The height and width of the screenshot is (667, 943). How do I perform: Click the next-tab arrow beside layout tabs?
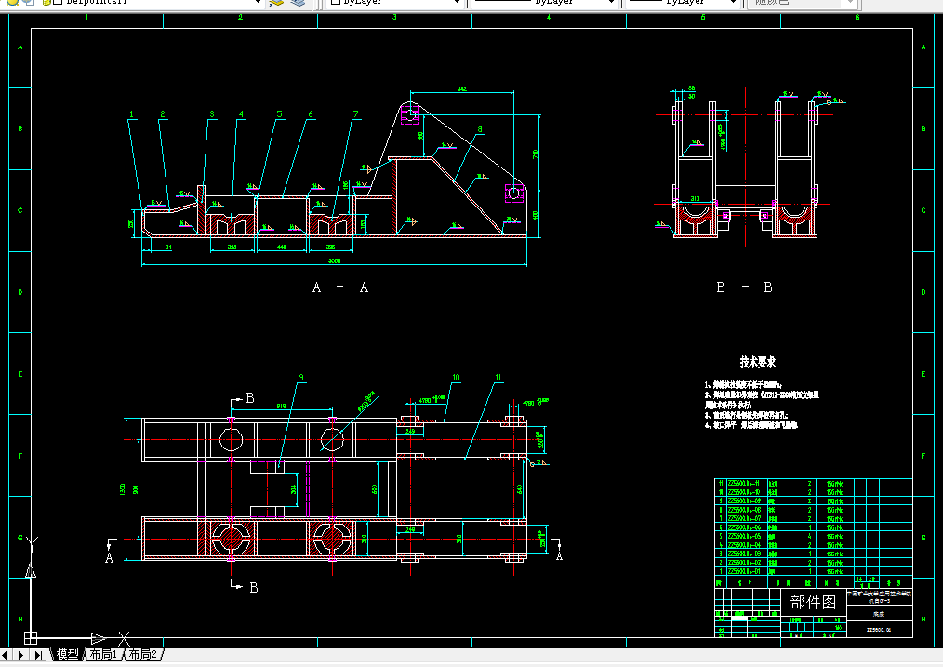coord(21,654)
